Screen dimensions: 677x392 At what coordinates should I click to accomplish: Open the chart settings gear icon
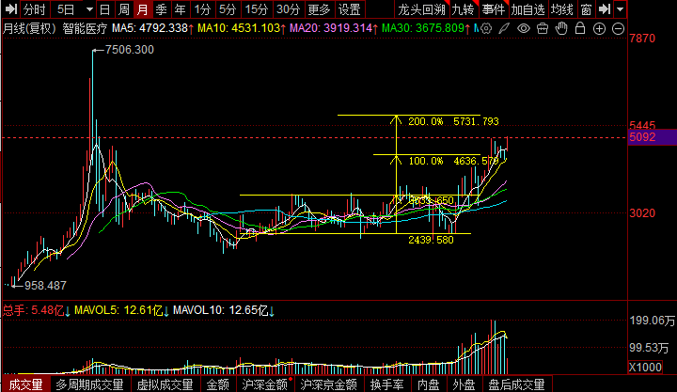[486, 29]
